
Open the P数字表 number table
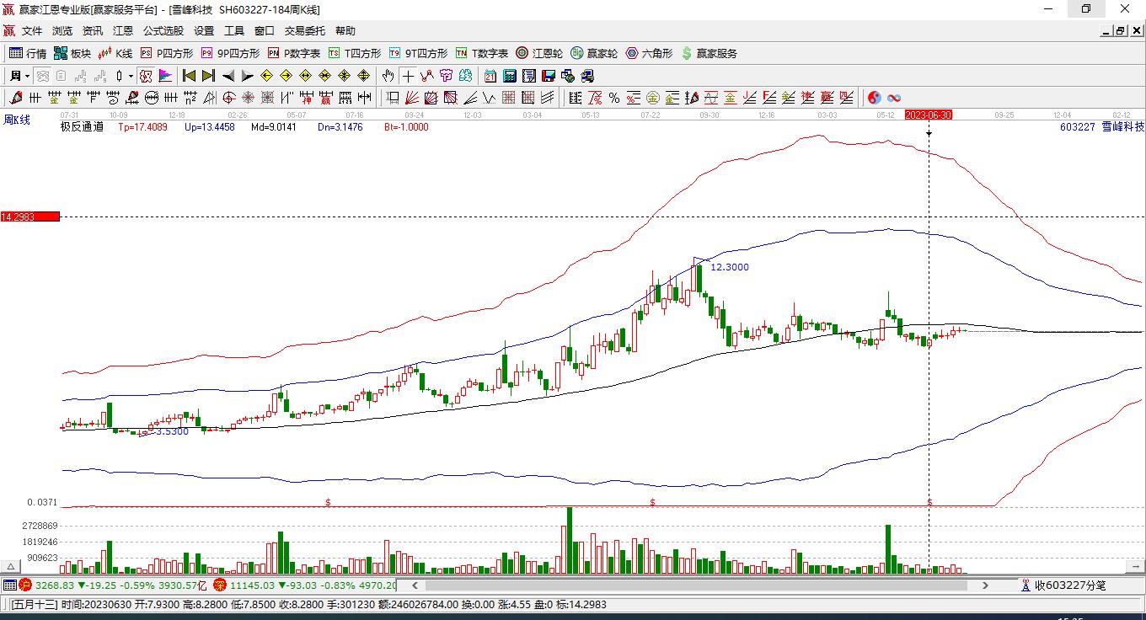click(x=294, y=53)
